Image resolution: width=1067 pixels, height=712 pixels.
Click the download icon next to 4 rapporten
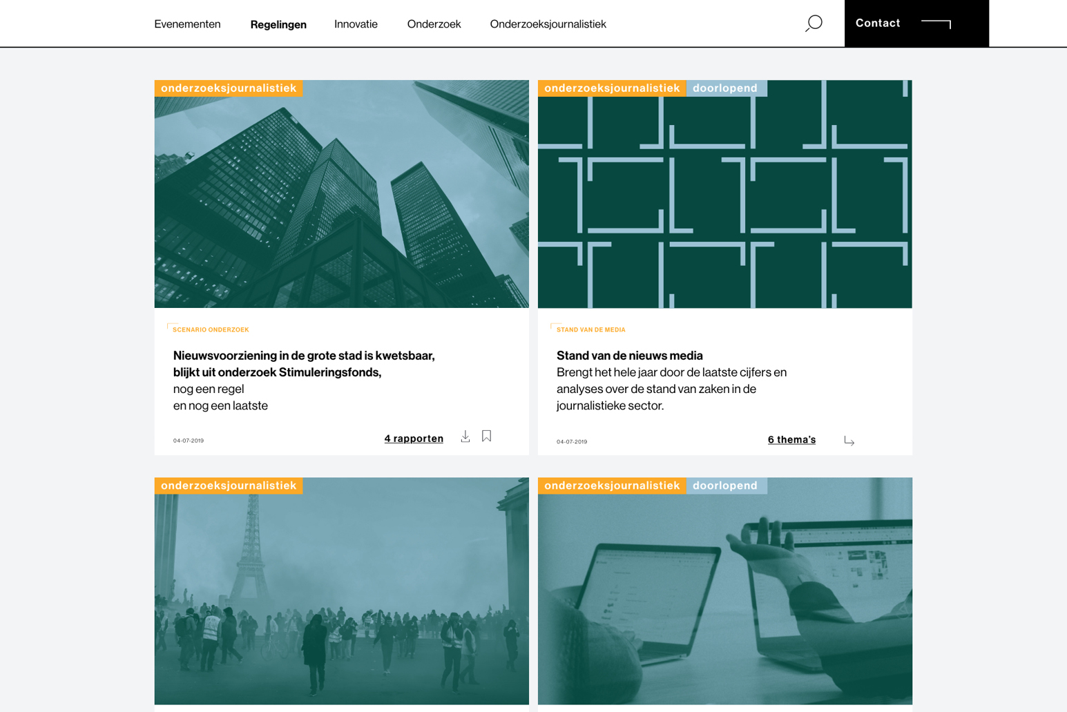(x=465, y=436)
